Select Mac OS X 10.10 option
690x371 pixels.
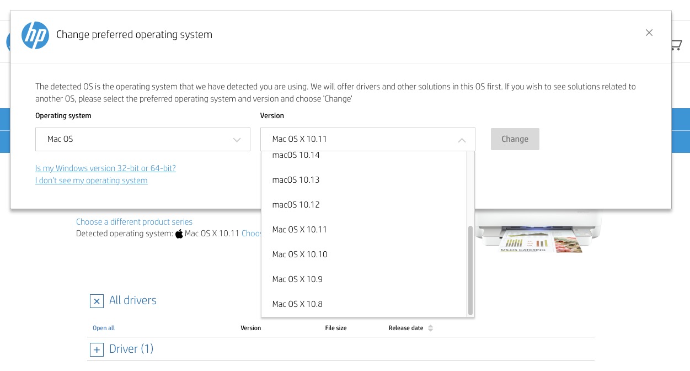(x=299, y=255)
